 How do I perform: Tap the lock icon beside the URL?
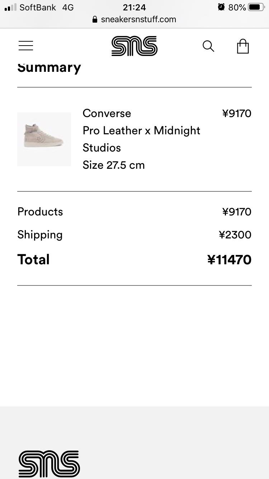[95, 19]
